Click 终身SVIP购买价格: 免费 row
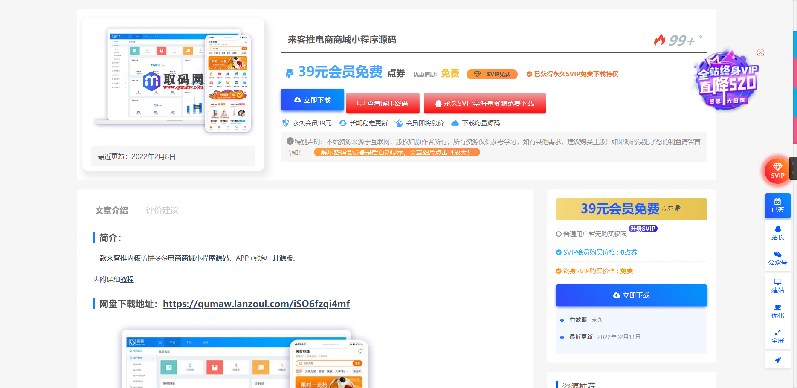 594,271
